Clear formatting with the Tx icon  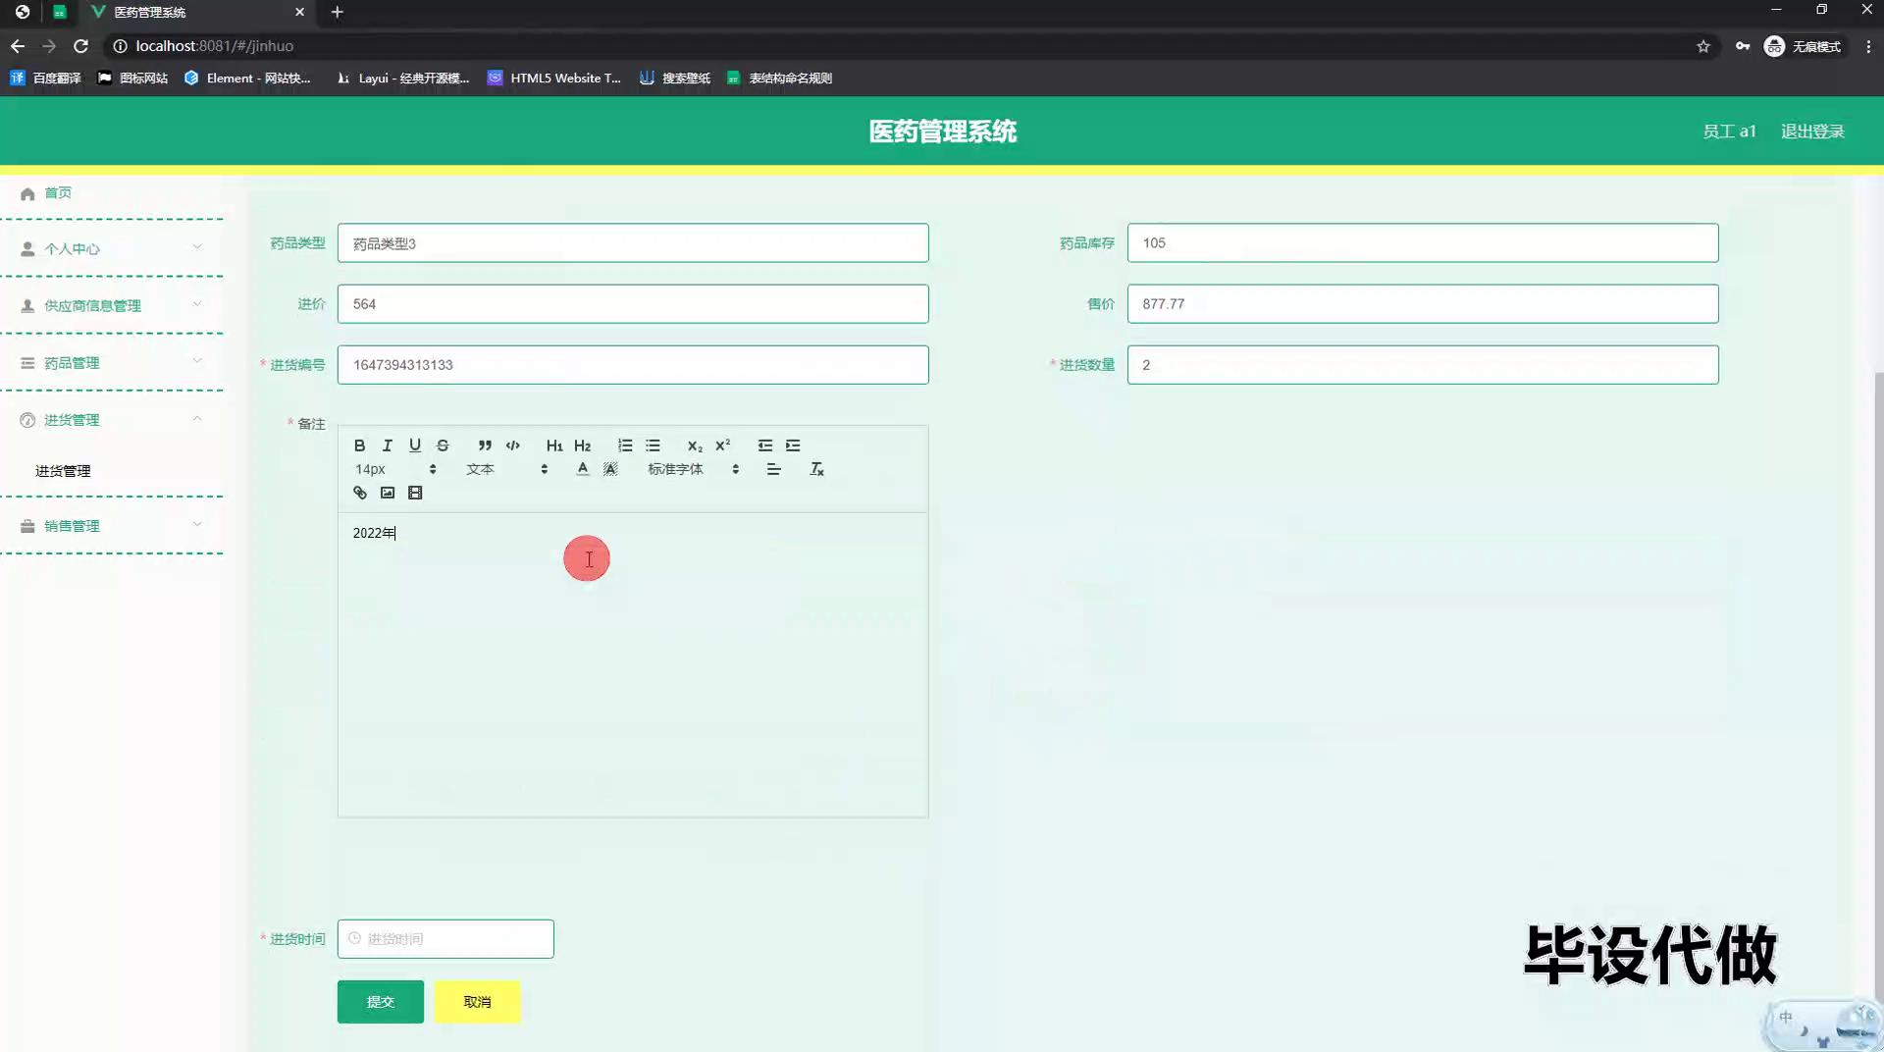point(816,469)
